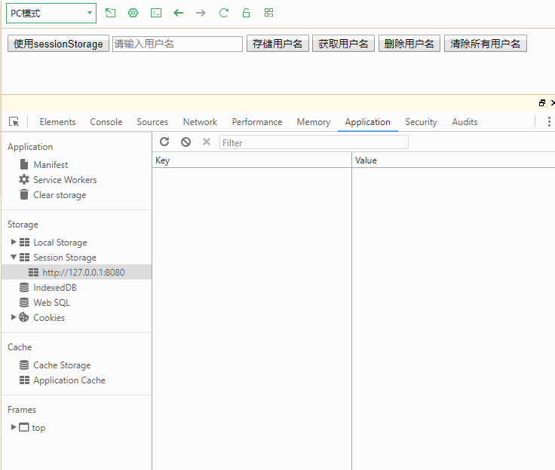Click 存储用户名 button
The image size is (555, 470).
click(x=277, y=44)
